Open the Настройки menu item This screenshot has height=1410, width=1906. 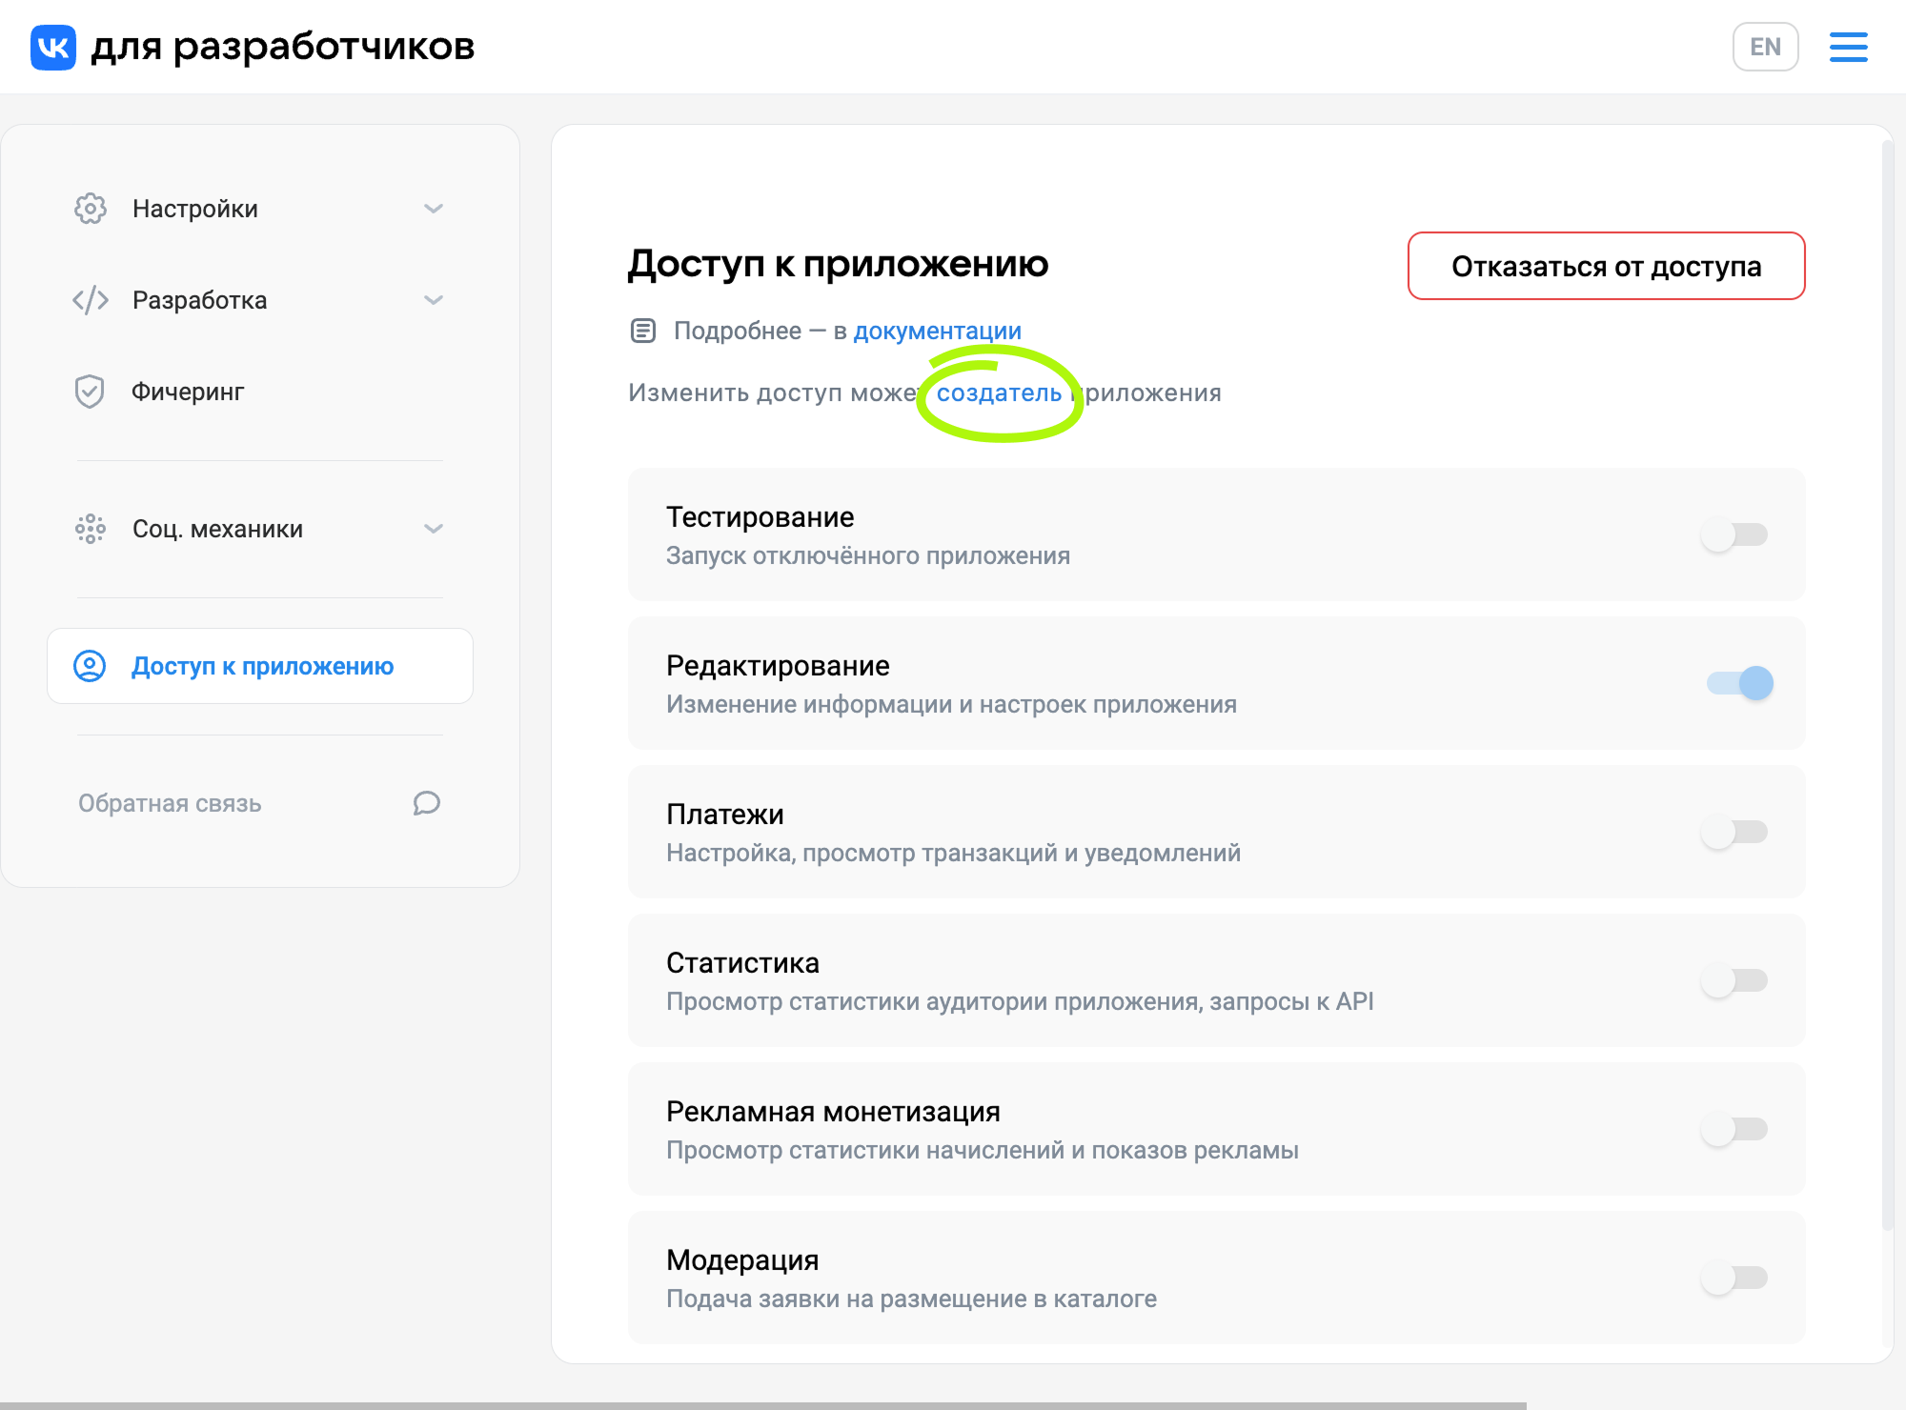(x=260, y=209)
